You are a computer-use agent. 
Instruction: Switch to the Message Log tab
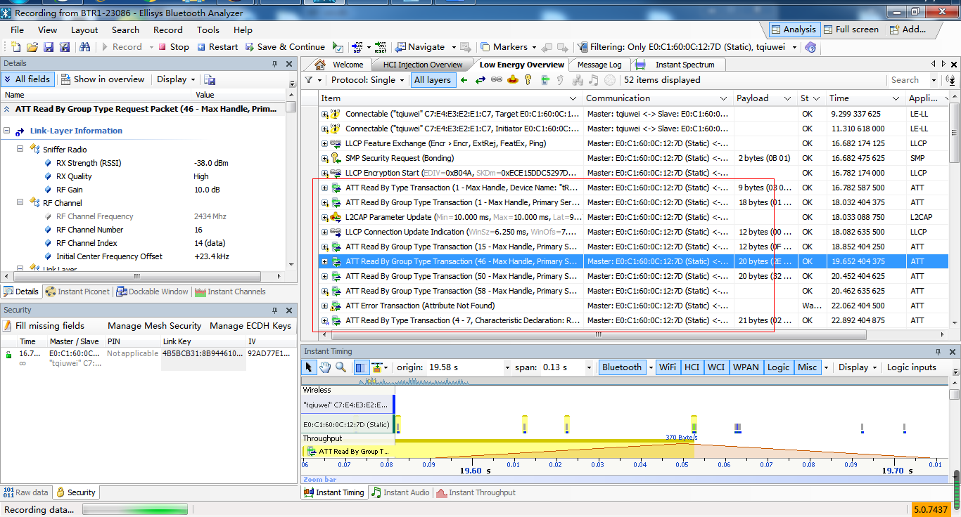pos(599,65)
